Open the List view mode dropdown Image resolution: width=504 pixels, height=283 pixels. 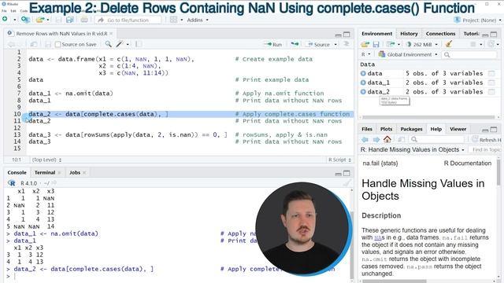click(476, 44)
